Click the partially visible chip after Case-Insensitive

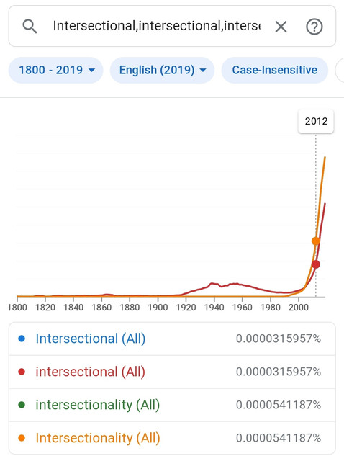click(340, 71)
